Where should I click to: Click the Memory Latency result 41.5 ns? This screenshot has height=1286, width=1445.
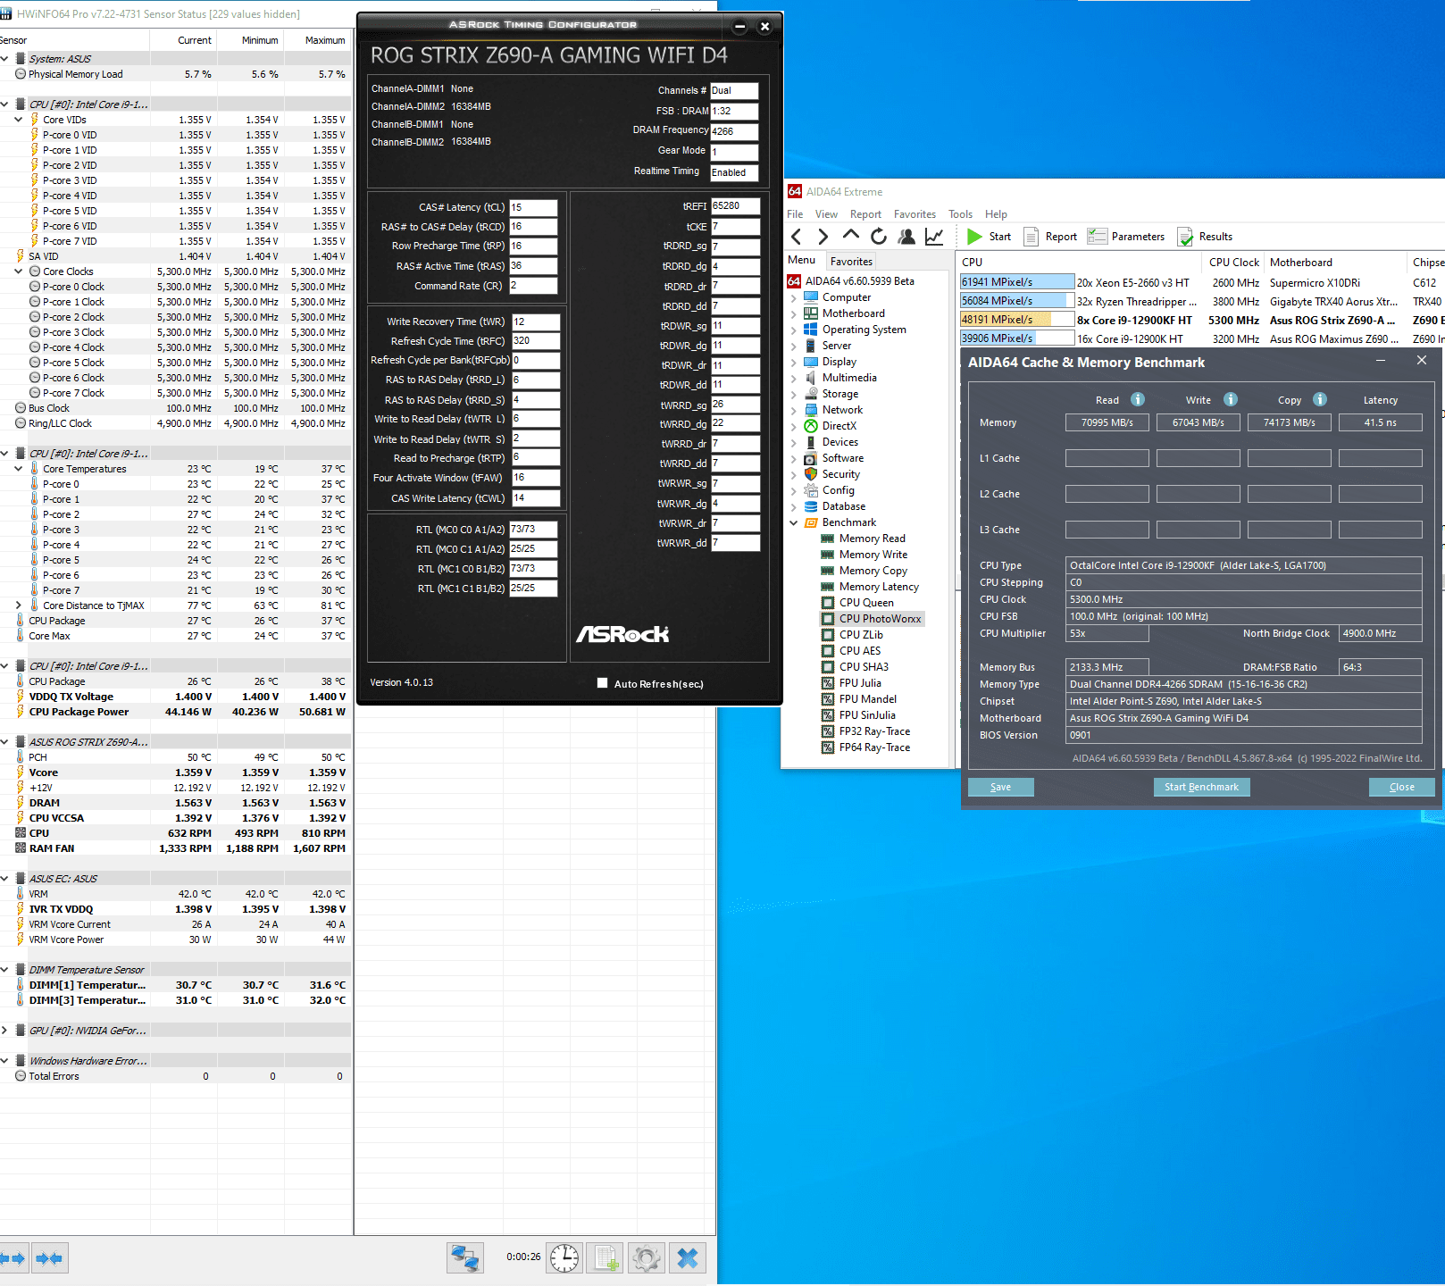[1380, 422]
